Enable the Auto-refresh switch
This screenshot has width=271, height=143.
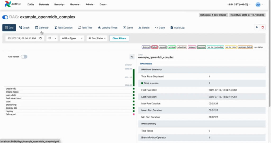click(x=24, y=57)
